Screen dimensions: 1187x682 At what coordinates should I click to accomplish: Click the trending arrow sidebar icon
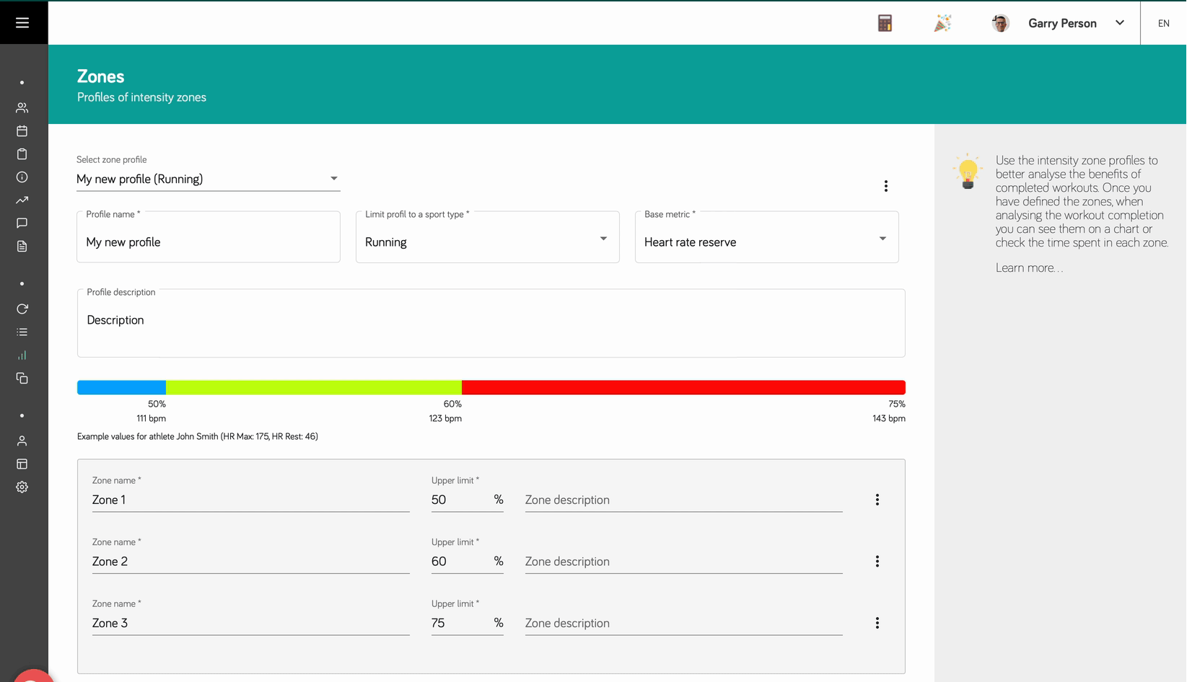point(22,200)
